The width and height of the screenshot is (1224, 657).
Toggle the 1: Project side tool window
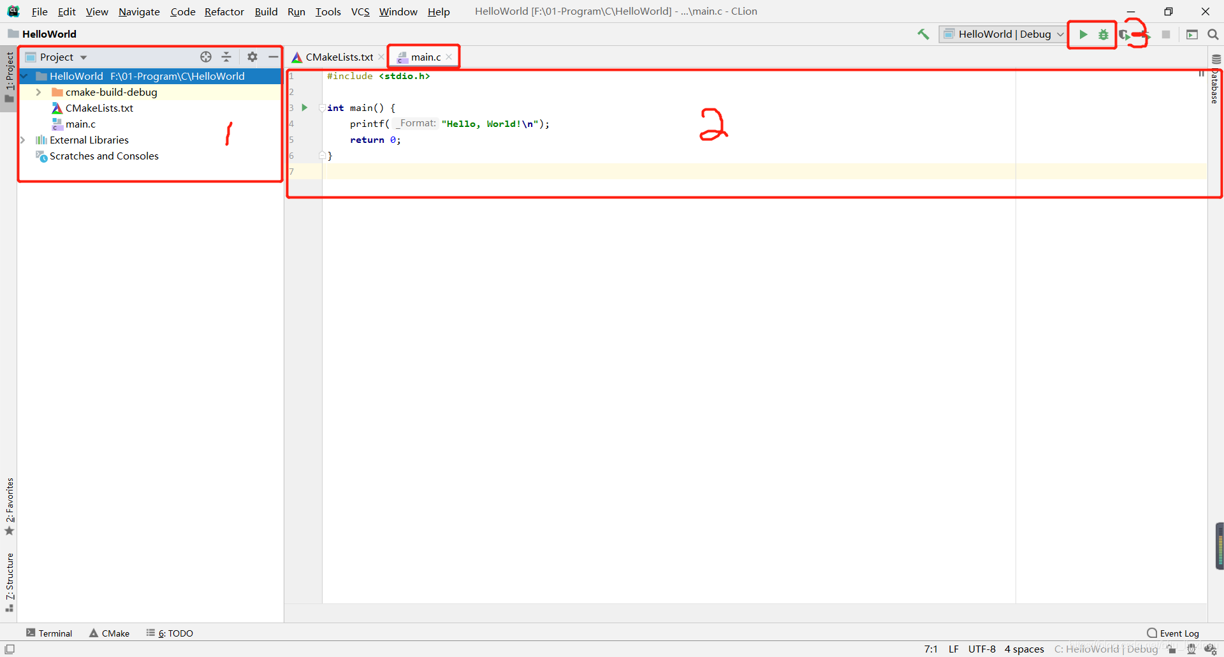click(9, 77)
